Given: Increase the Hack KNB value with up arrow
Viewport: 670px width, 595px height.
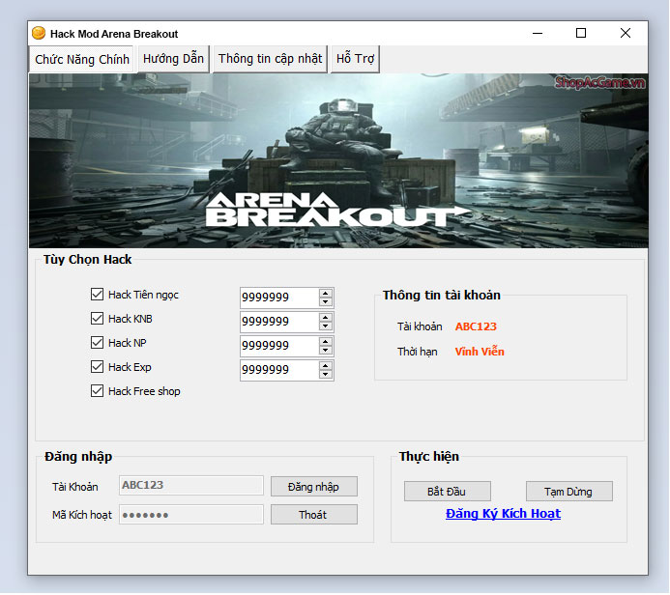Looking at the screenshot, I should click(326, 318).
